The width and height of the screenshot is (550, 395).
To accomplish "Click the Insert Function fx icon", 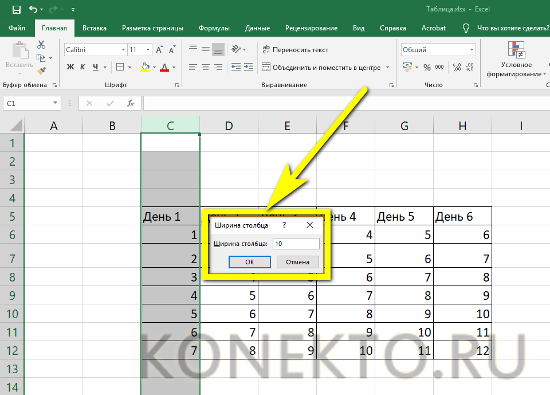I will (131, 103).
